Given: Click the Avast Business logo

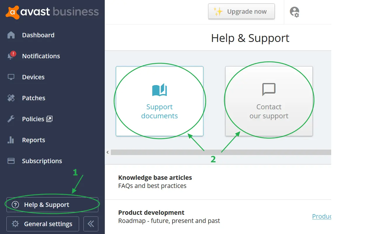Looking at the screenshot, I should pyautogui.click(x=52, y=12).
